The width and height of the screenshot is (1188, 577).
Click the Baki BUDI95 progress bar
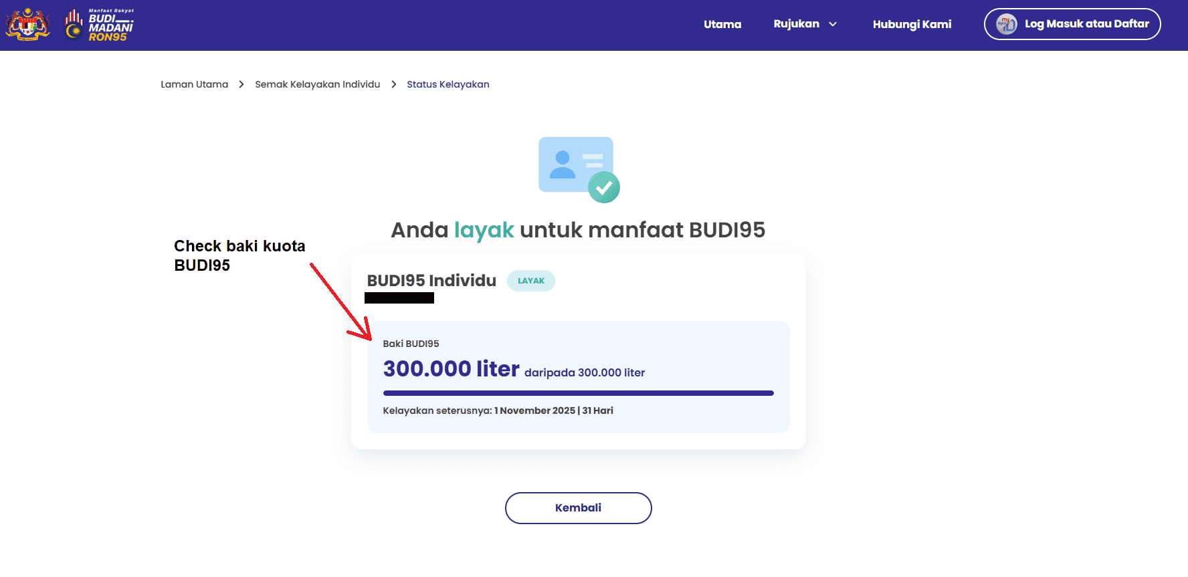click(578, 393)
